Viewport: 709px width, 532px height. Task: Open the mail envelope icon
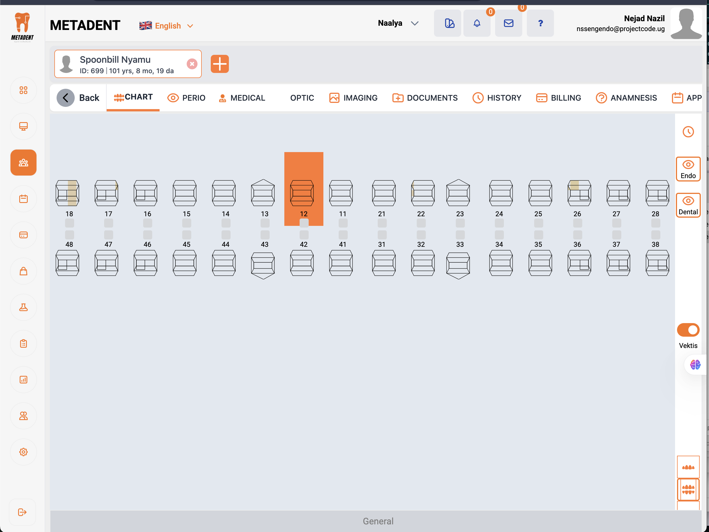(508, 23)
